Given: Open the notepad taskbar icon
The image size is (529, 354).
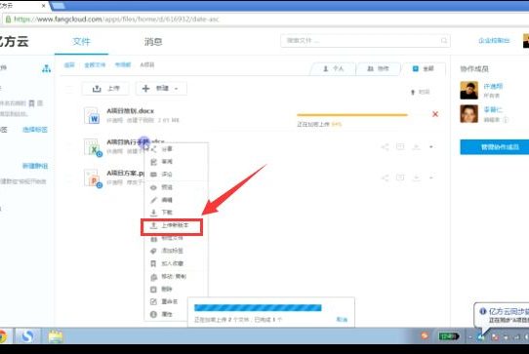Looking at the screenshot, I should click(x=56, y=336).
